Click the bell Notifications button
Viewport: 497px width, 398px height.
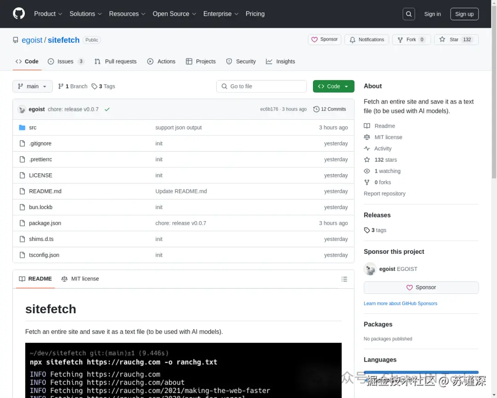[367, 40]
